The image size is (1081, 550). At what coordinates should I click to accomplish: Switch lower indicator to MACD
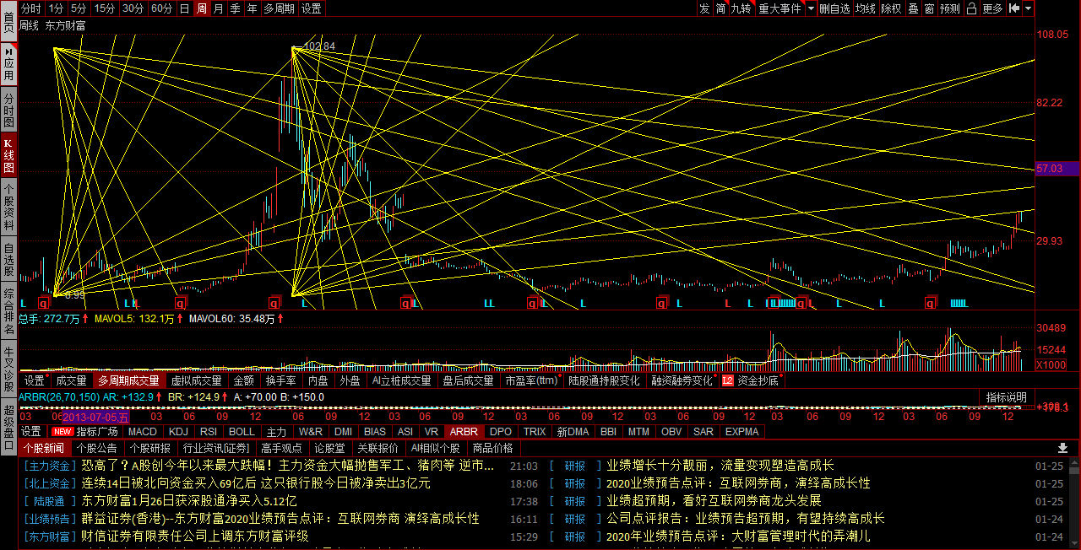[x=143, y=431]
